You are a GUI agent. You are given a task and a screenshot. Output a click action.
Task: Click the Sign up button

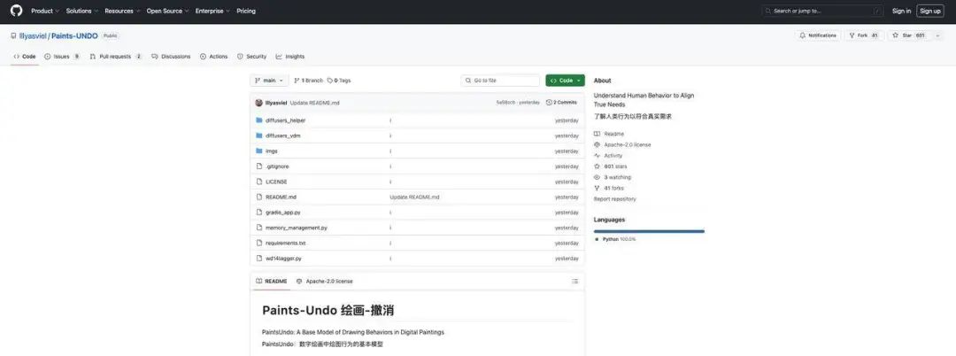click(x=929, y=11)
